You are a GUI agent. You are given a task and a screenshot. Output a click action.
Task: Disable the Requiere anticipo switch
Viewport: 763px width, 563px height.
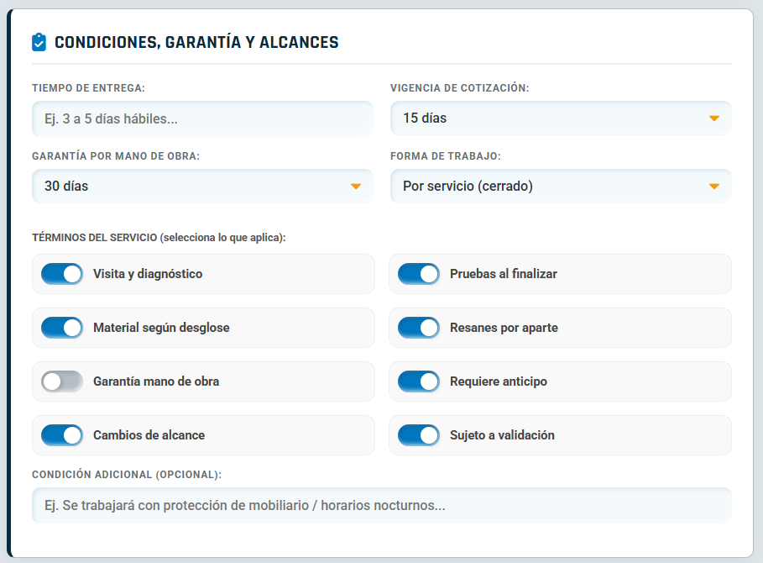[418, 381]
